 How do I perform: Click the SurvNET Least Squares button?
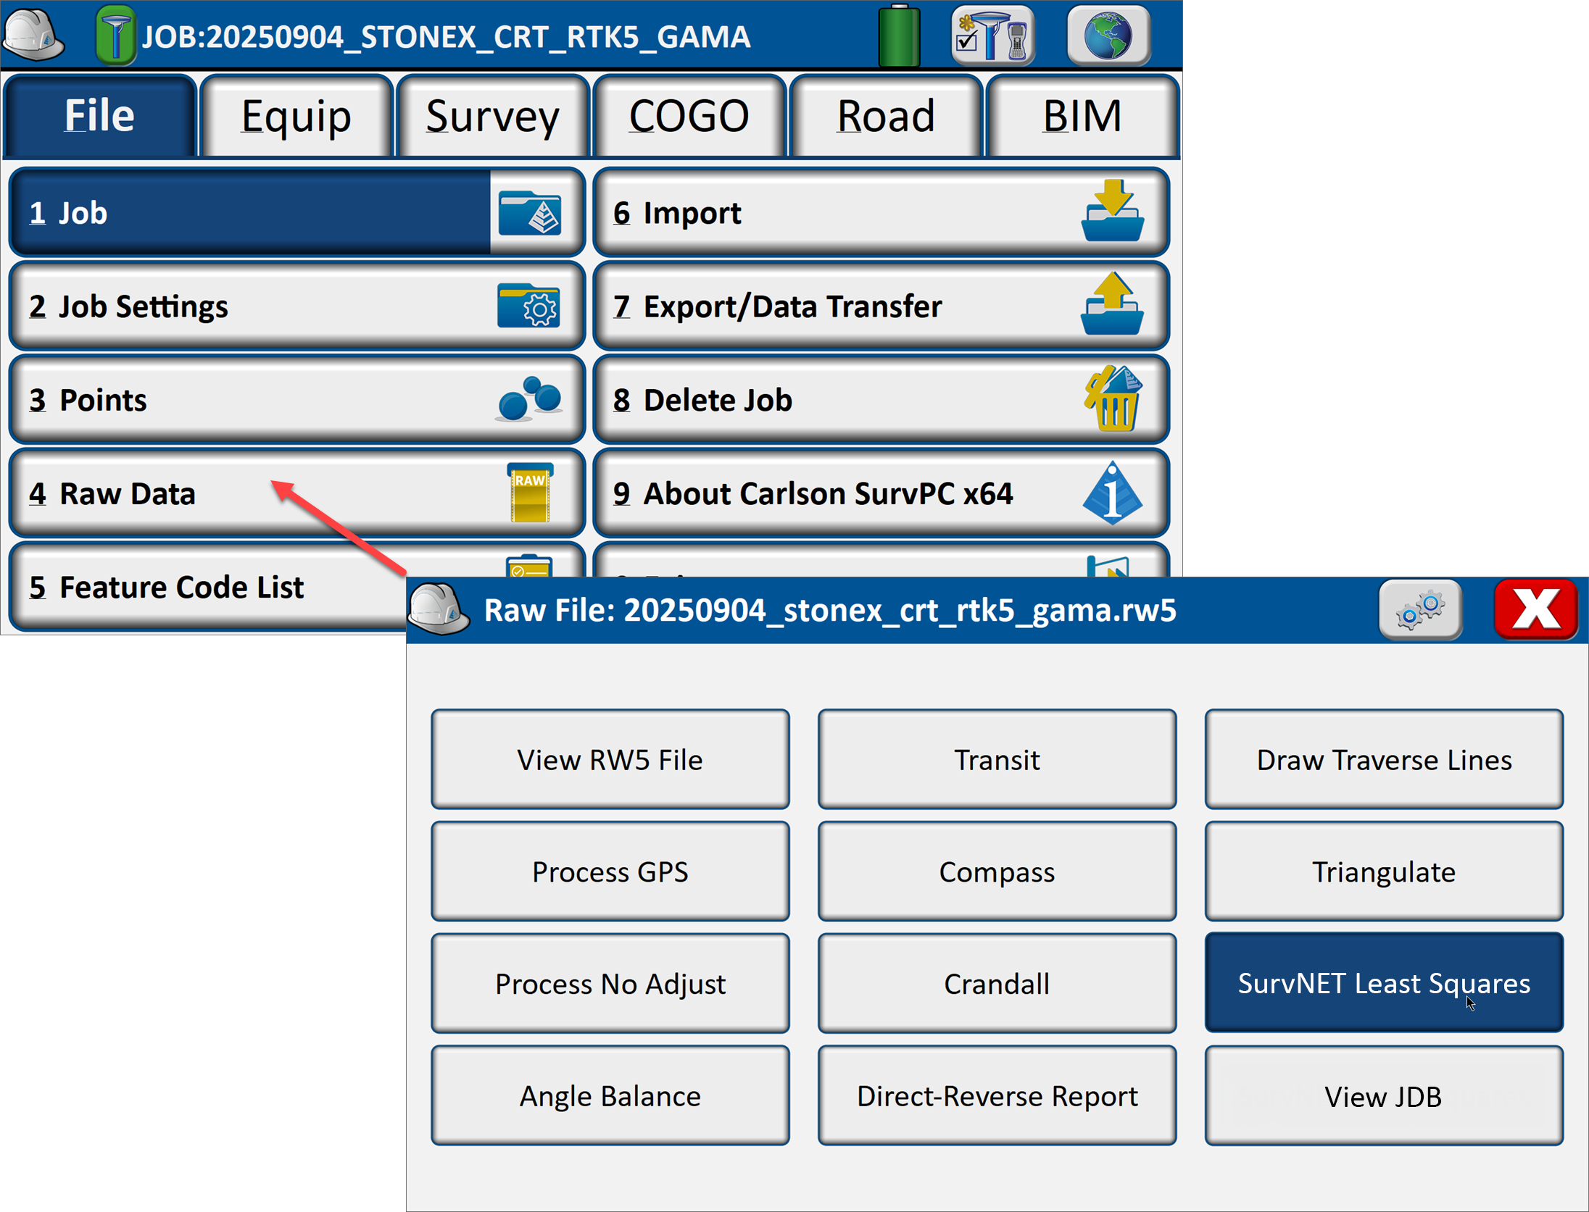pos(1384,983)
